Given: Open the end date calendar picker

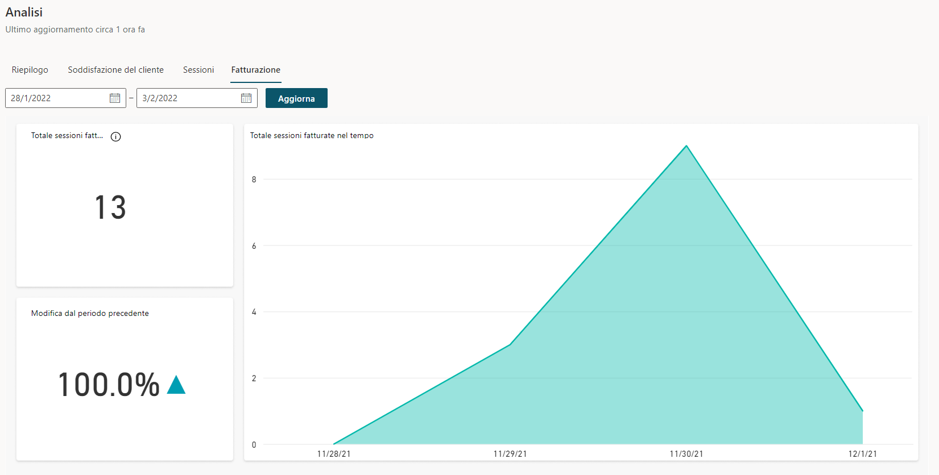Looking at the screenshot, I should coord(246,98).
